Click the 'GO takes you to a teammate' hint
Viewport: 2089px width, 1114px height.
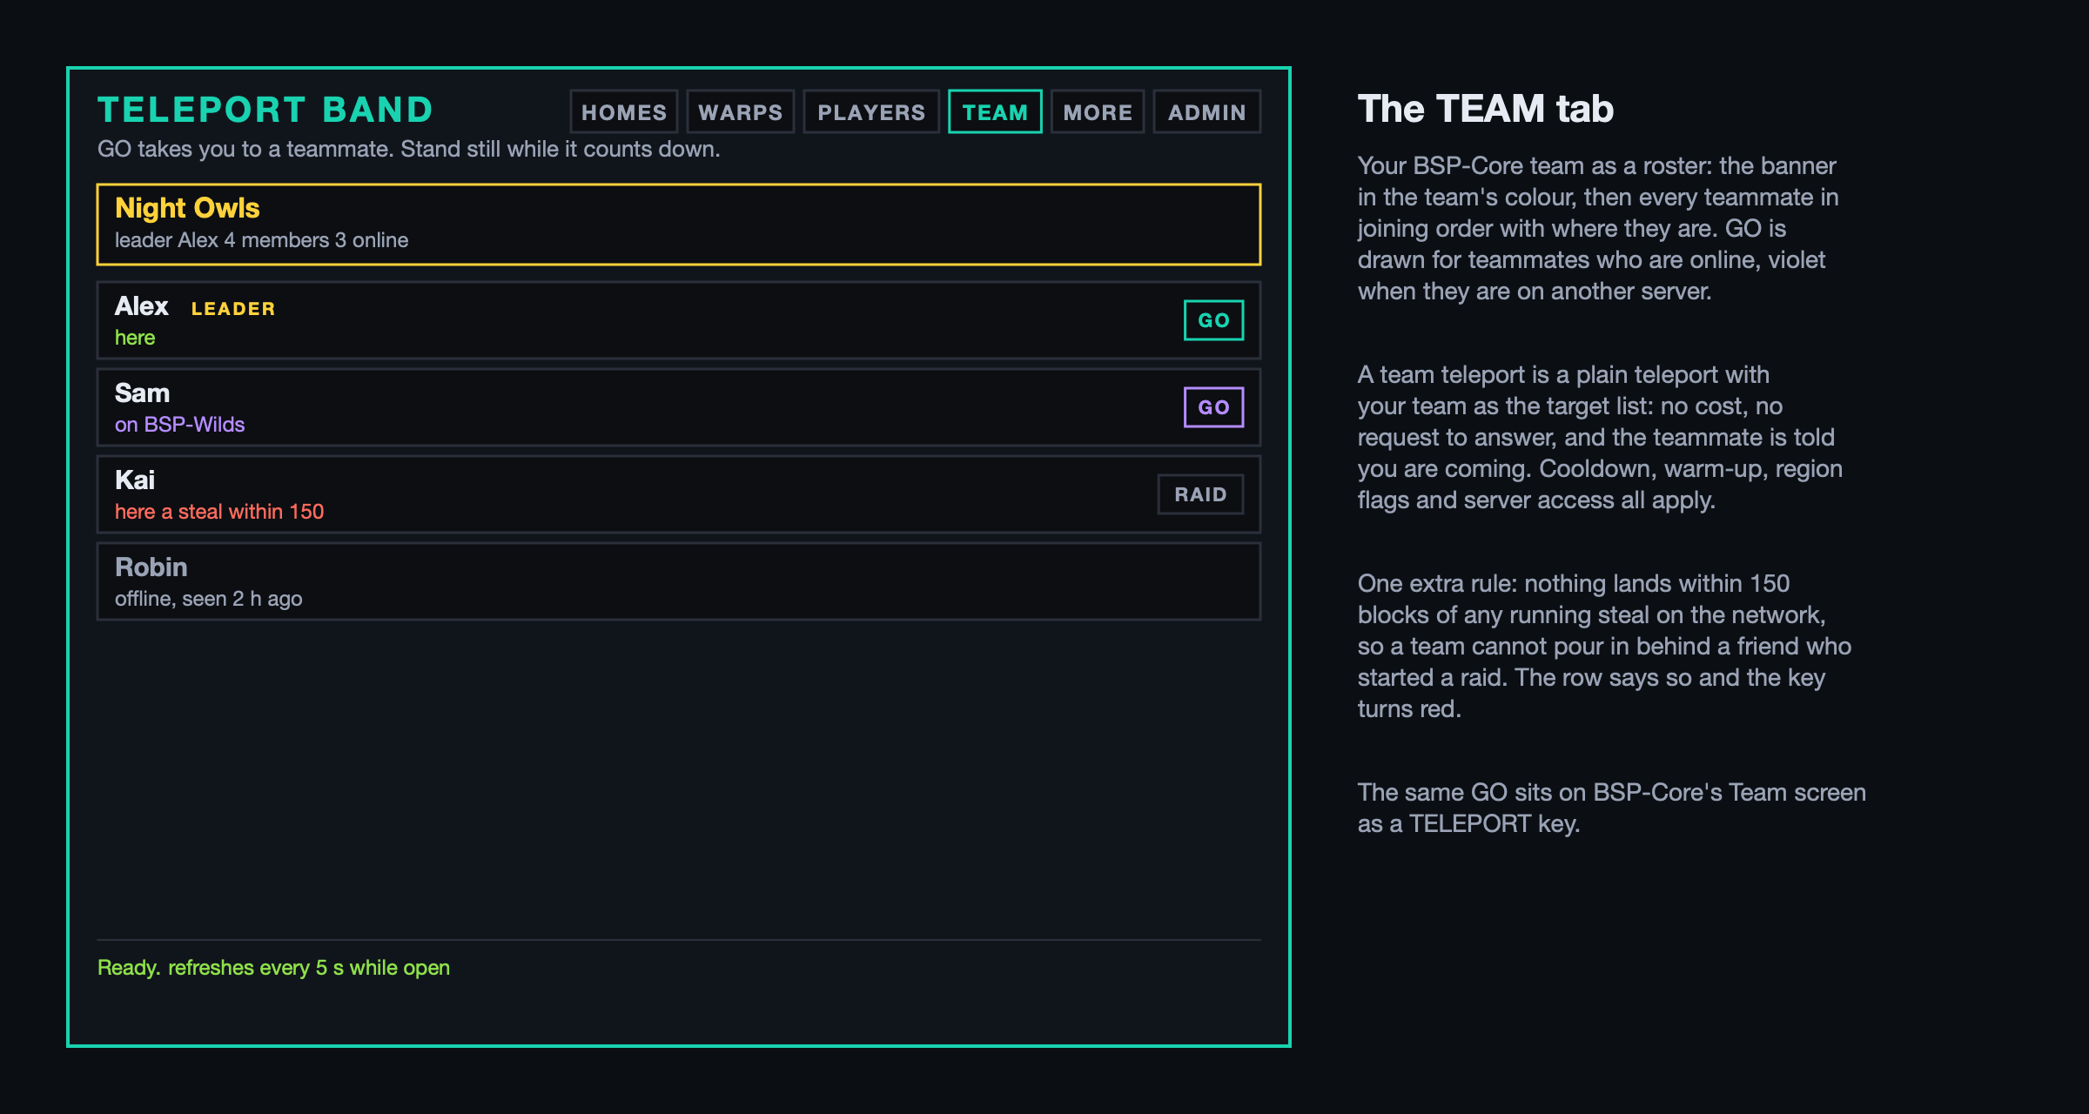click(x=409, y=149)
